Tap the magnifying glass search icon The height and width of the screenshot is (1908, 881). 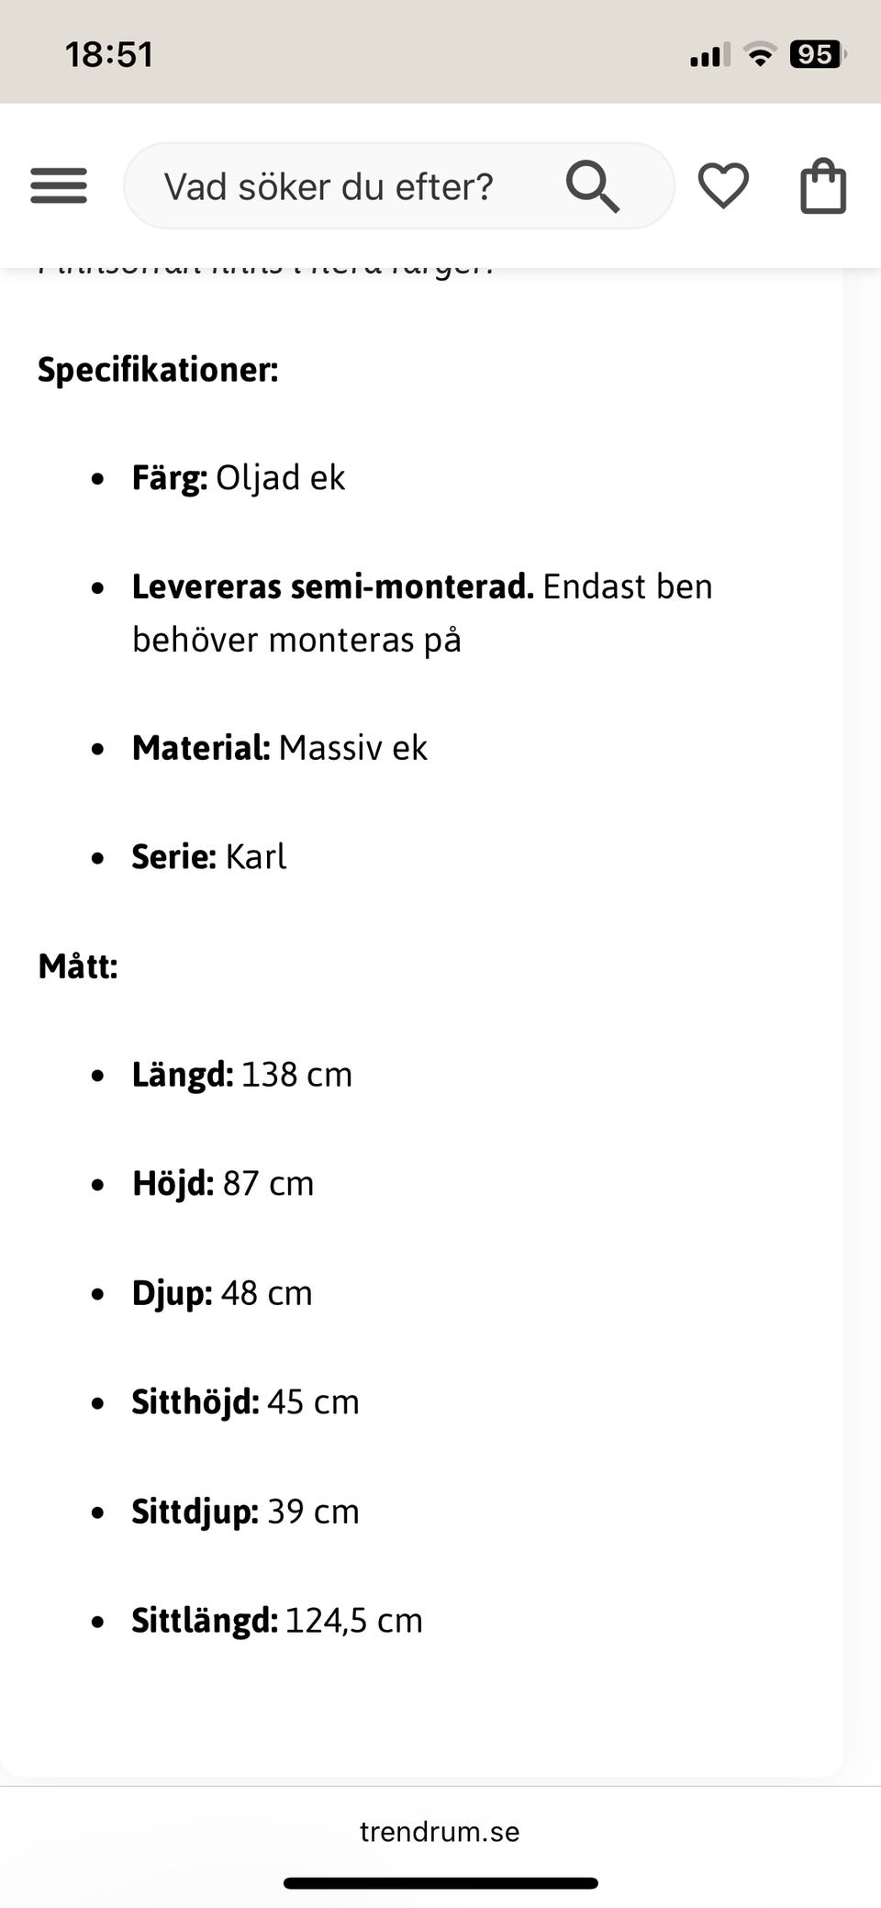[592, 186]
